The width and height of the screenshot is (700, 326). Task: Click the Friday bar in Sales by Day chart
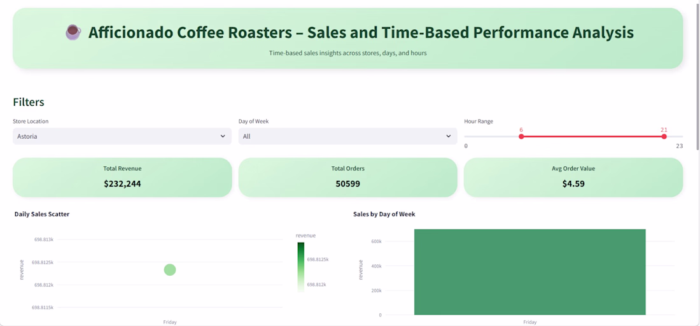[x=530, y=272]
